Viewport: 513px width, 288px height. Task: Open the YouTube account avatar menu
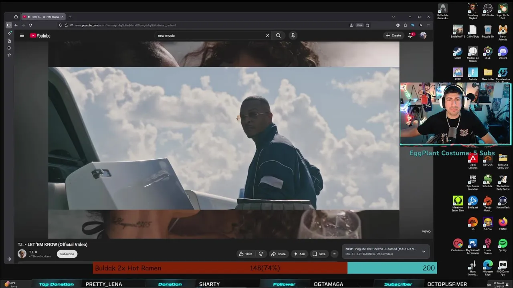pyautogui.click(x=423, y=36)
